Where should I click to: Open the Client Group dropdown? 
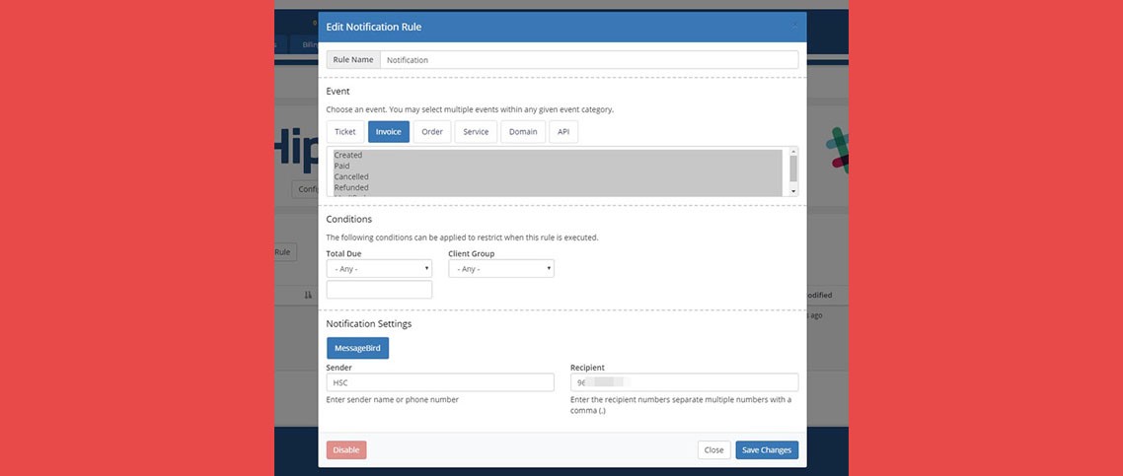click(x=501, y=268)
